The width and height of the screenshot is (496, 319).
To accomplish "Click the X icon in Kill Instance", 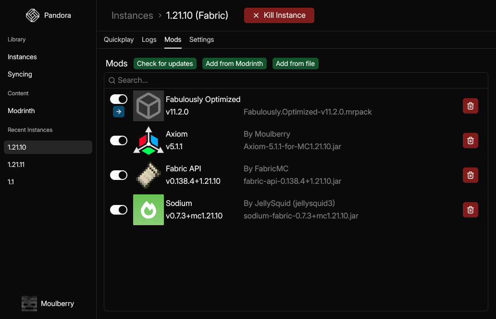I will [256, 15].
